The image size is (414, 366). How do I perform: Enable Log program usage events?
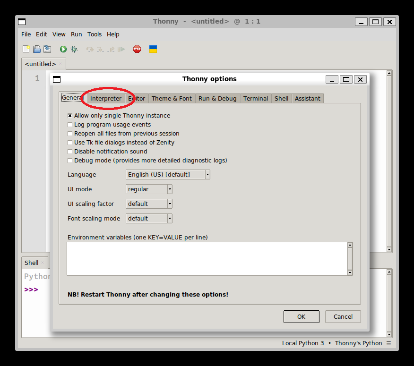[69, 125]
